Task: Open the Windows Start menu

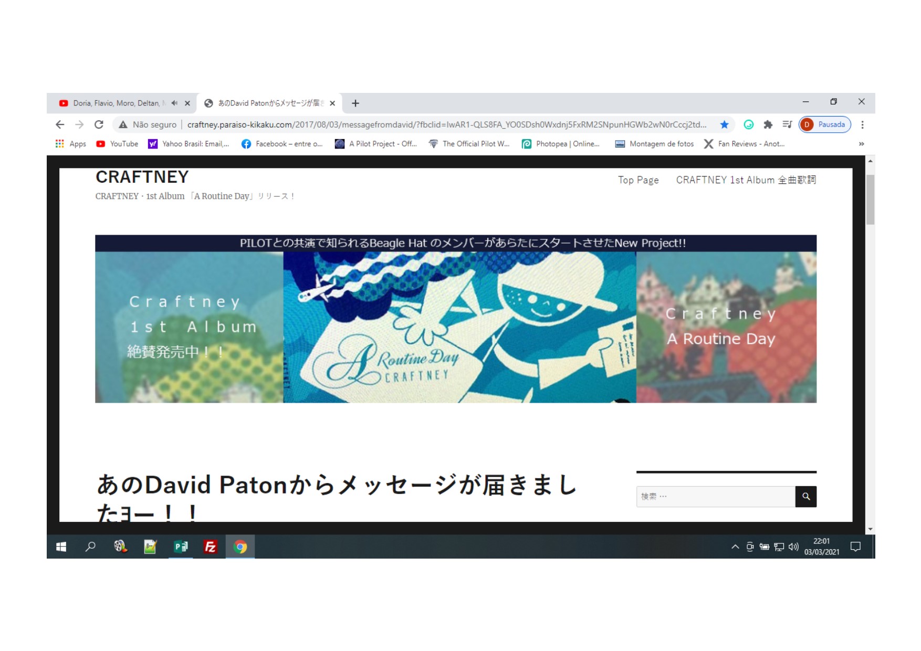Action: pos(61,547)
